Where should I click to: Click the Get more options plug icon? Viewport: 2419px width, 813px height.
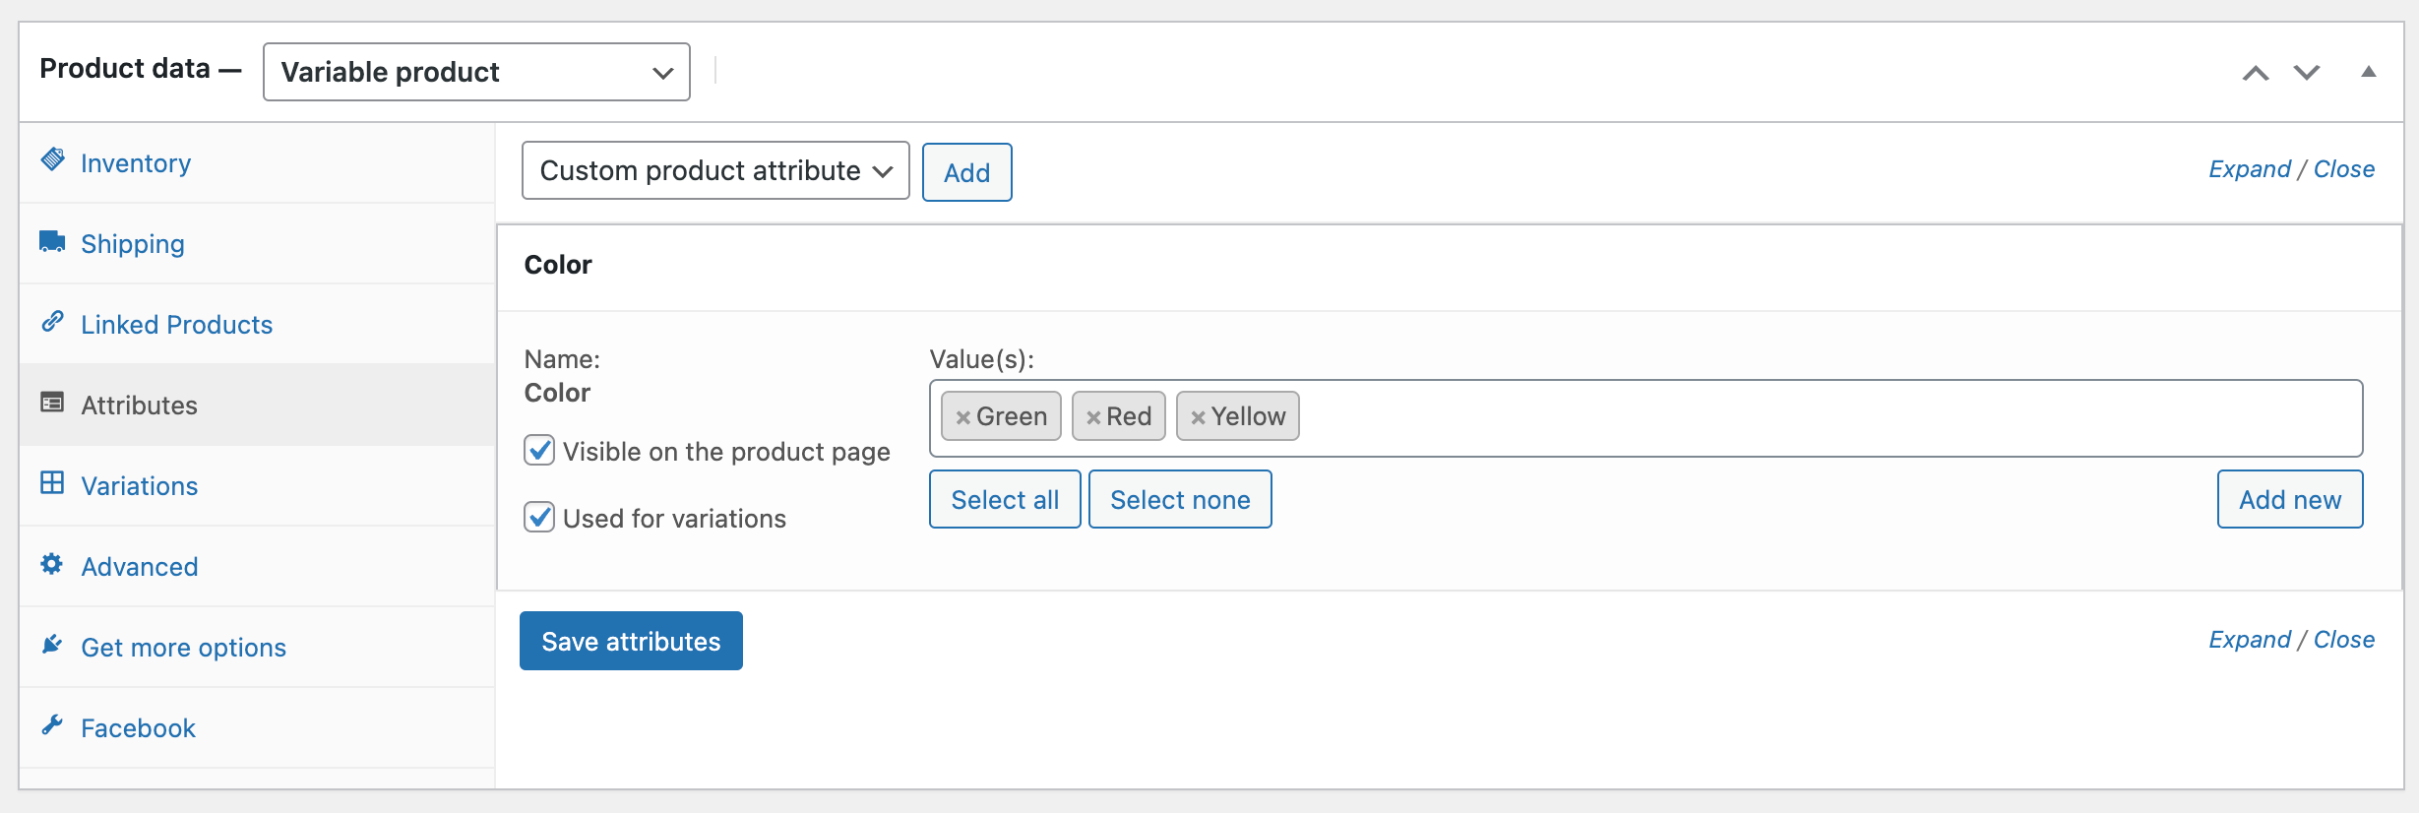tap(52, 645)
